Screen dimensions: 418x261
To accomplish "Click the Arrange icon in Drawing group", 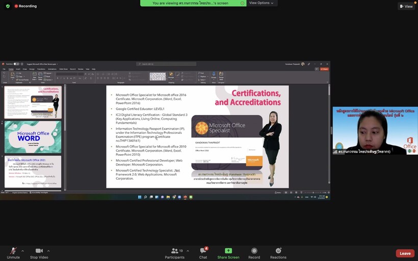I will 171,75.
